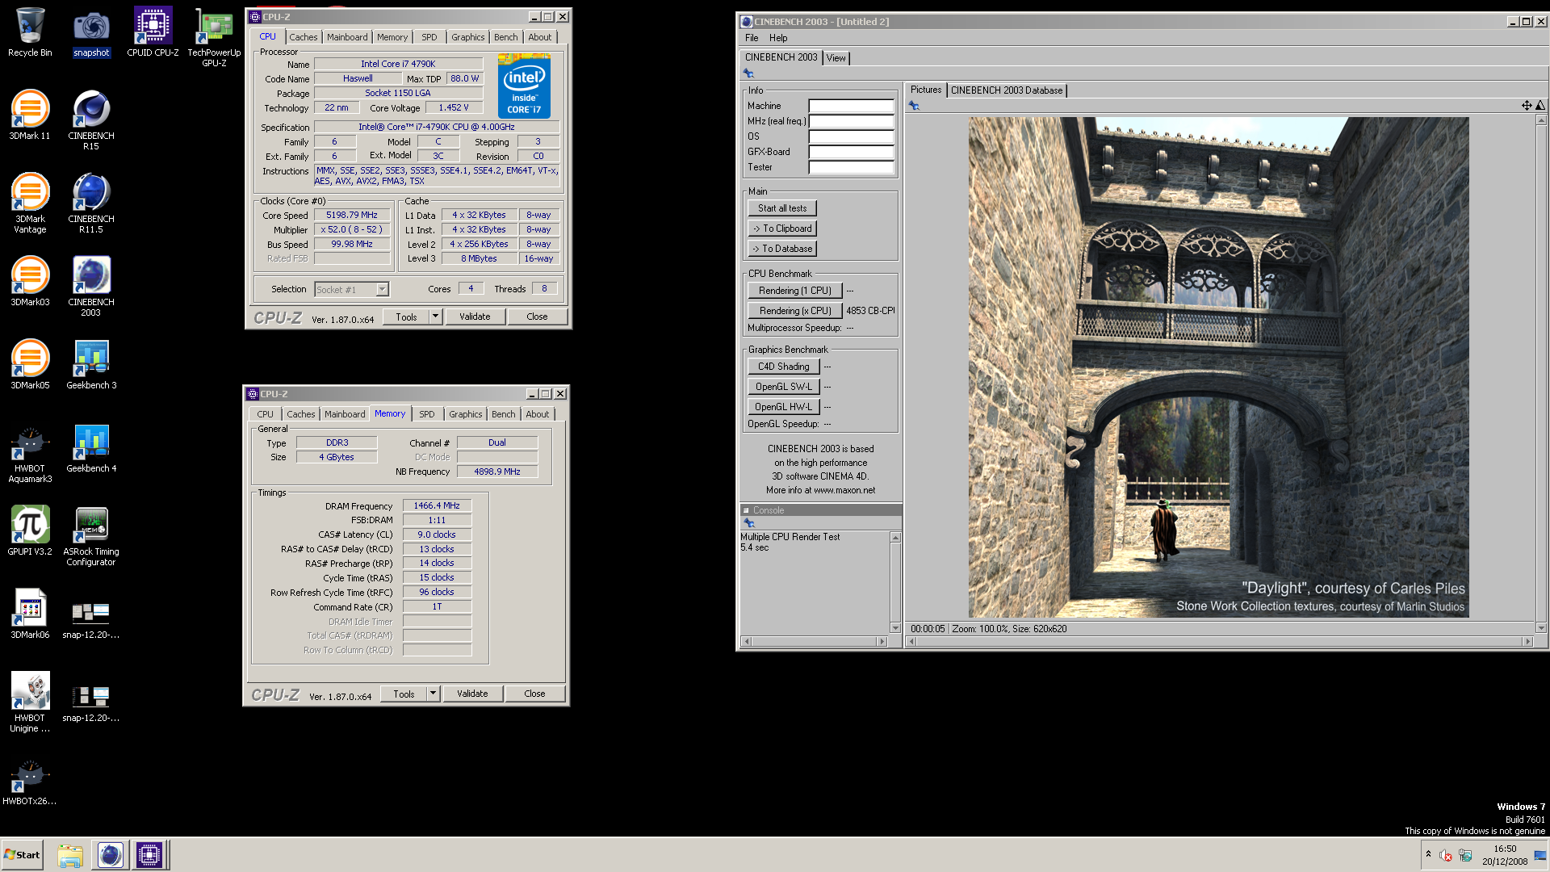Open 3DMark06 desktop shortcut
This screenshot has height=872, width=1550.
(x=30, y=614)
